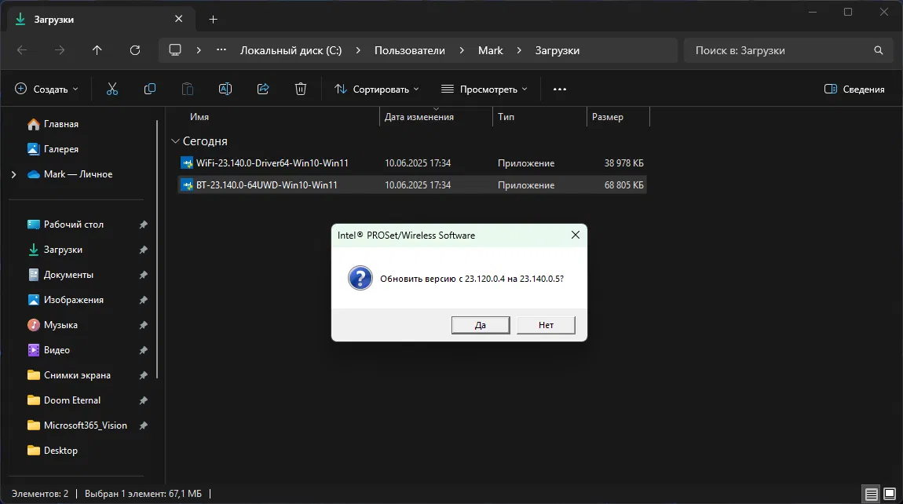Unpin Рабочий стол with its pin icon
This screenshot has height=504, width=903.
[144, 225]
